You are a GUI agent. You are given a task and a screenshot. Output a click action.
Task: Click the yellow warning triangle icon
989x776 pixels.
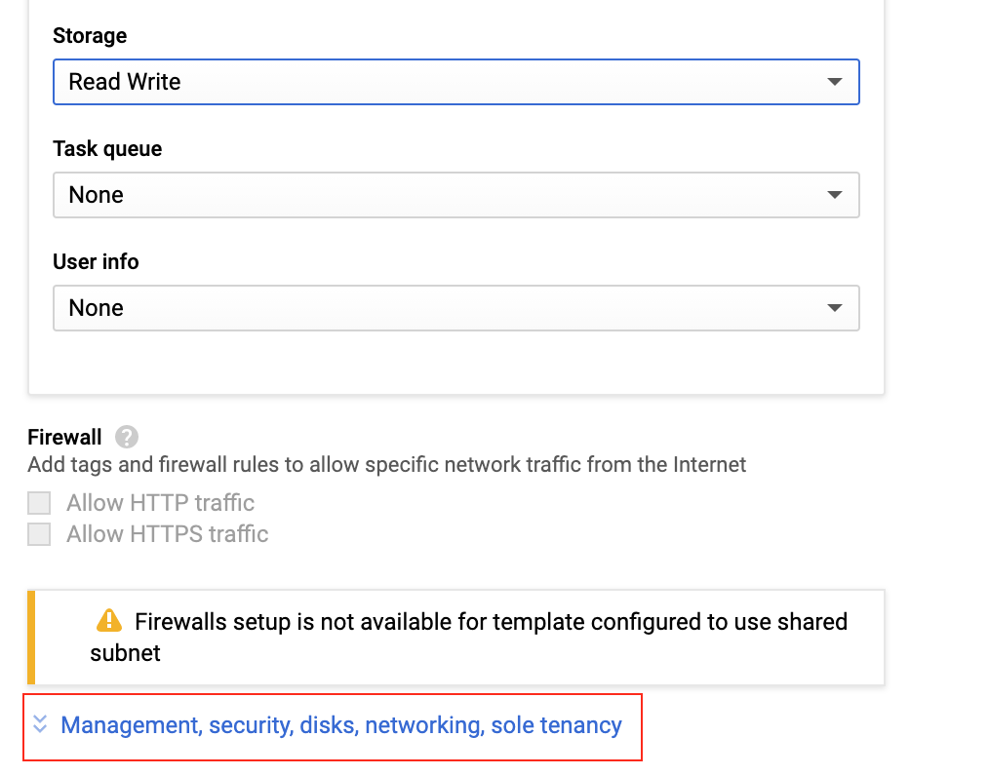tap(109, 620)
